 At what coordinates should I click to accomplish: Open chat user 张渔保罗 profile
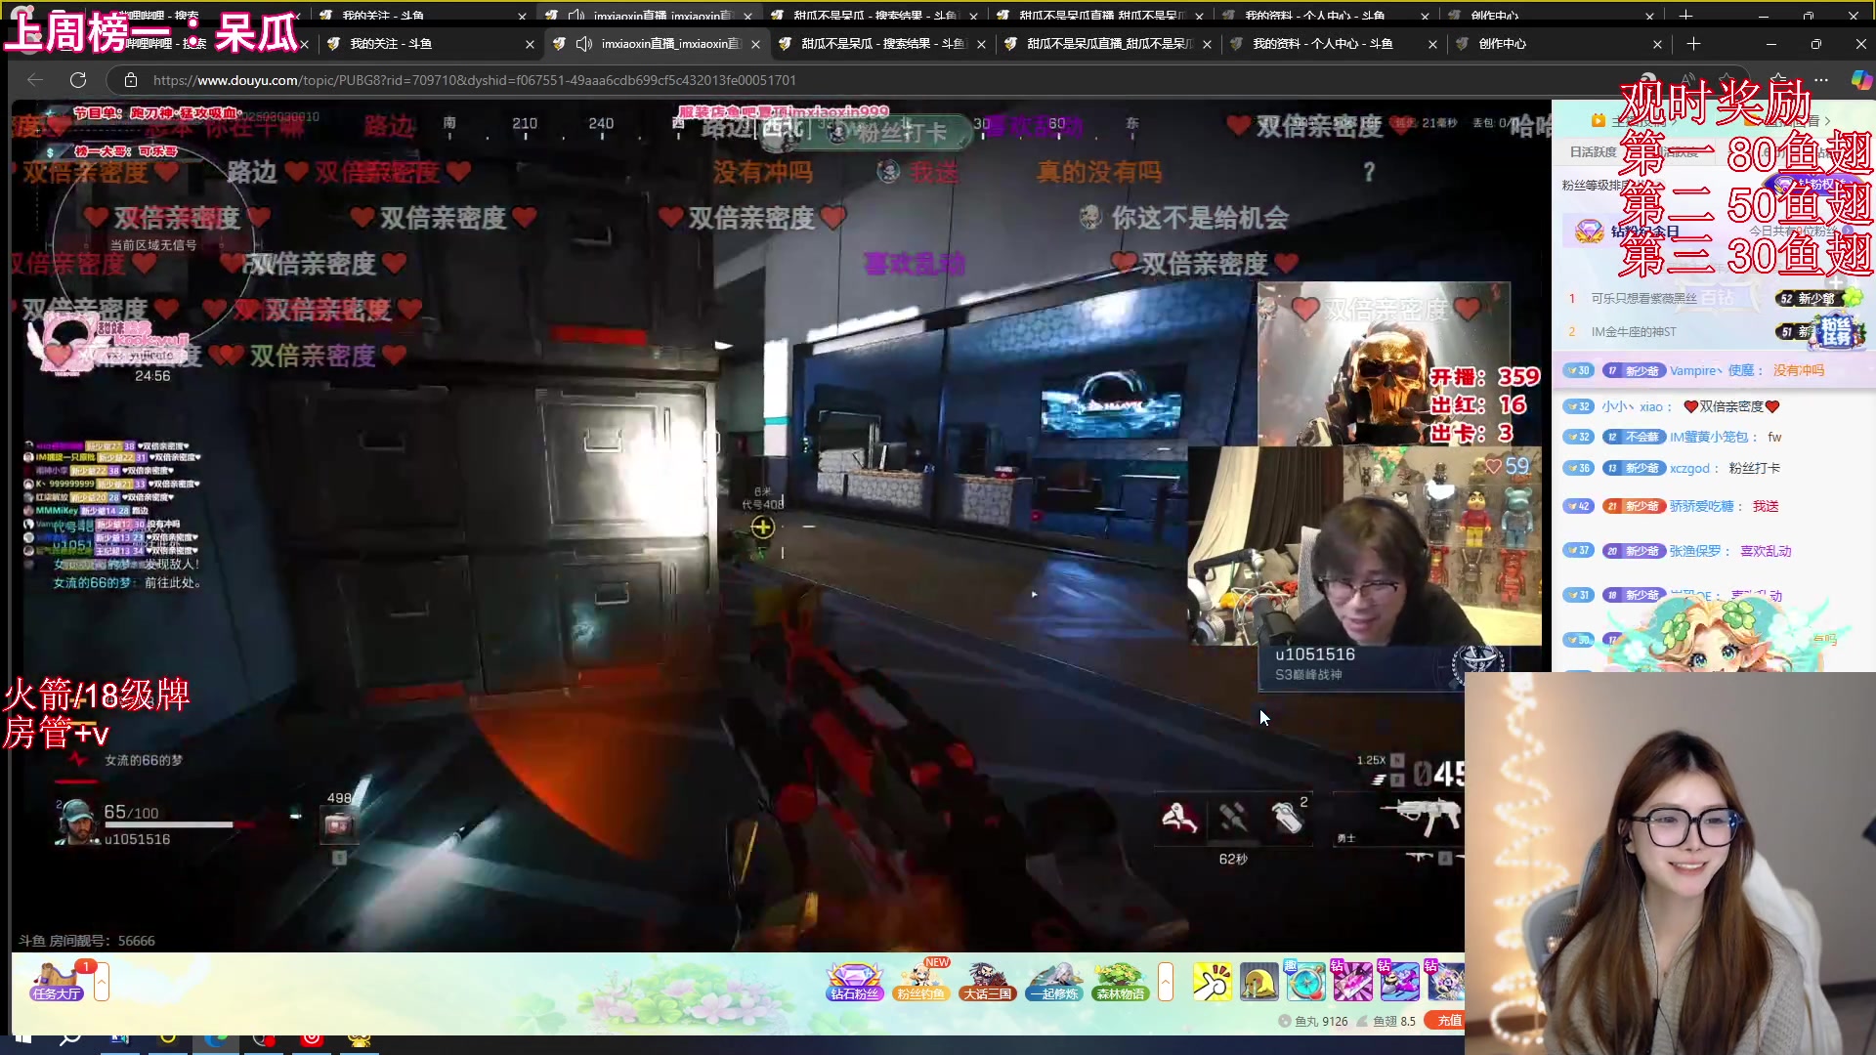tap(1695, 551)
